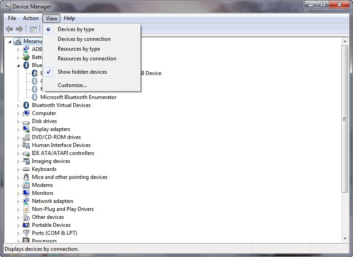Screen dimensions: 353x257
Task: Select the Non-Plug and Play Drivers label
Action: (63, 209)
